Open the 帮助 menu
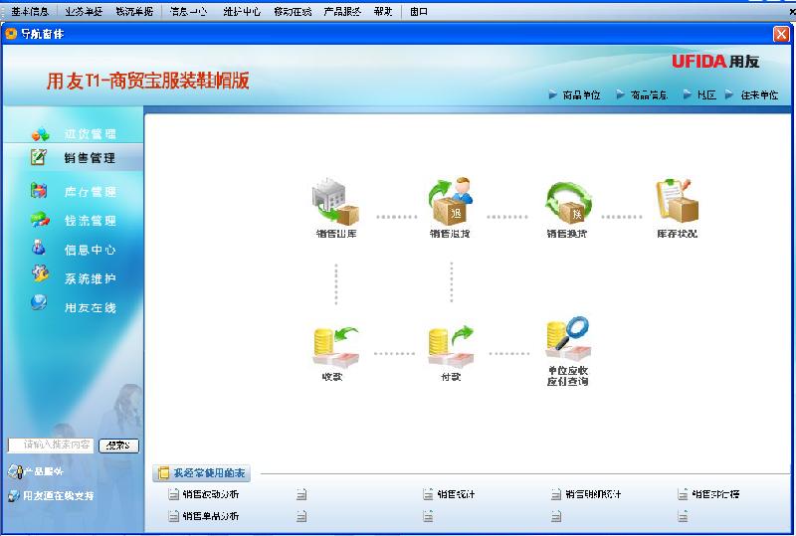 click(x=383, y=11)
